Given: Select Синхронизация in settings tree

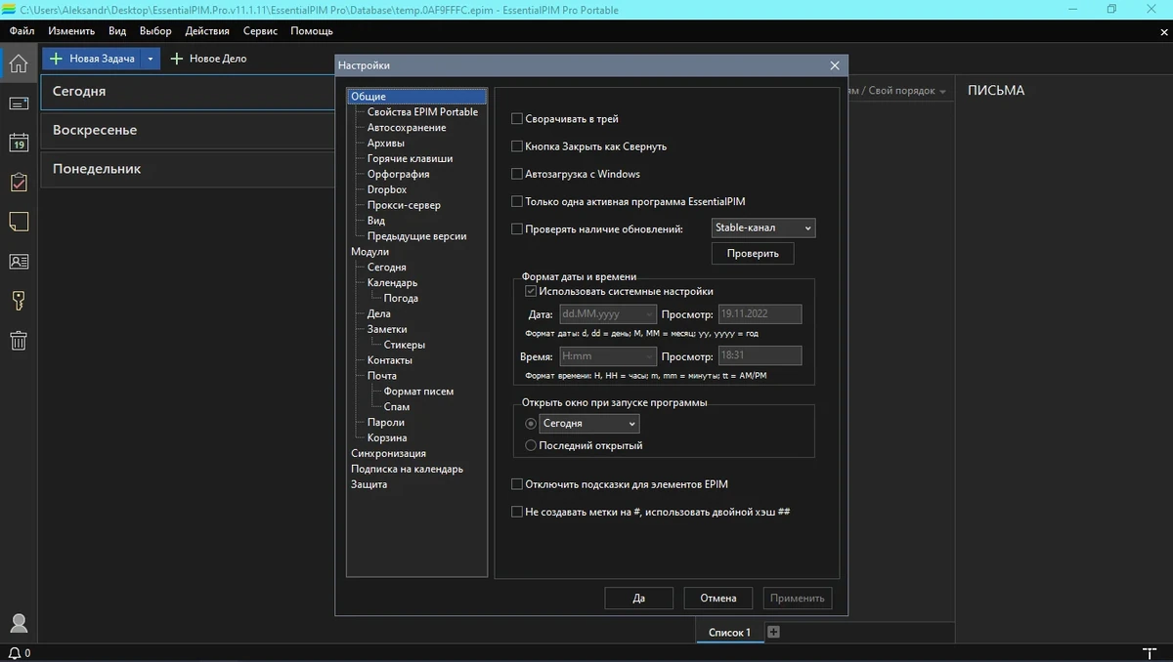Looking at the screenshot, I should click(388, 453).
